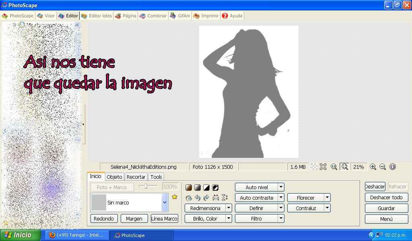Expand the Redimensiona dropdown arrow

[x=229, y=208]
